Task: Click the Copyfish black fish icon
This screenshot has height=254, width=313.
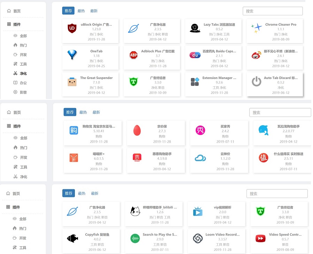Action: (x=72, y=238)
